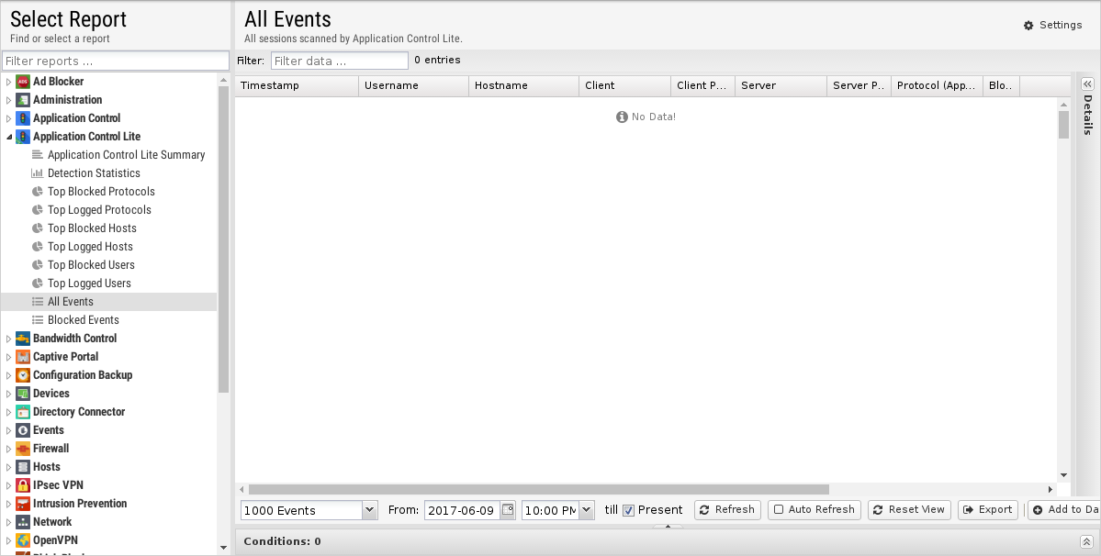
Task: Collapse the Application Control Lite node
Action: (8, 136)
